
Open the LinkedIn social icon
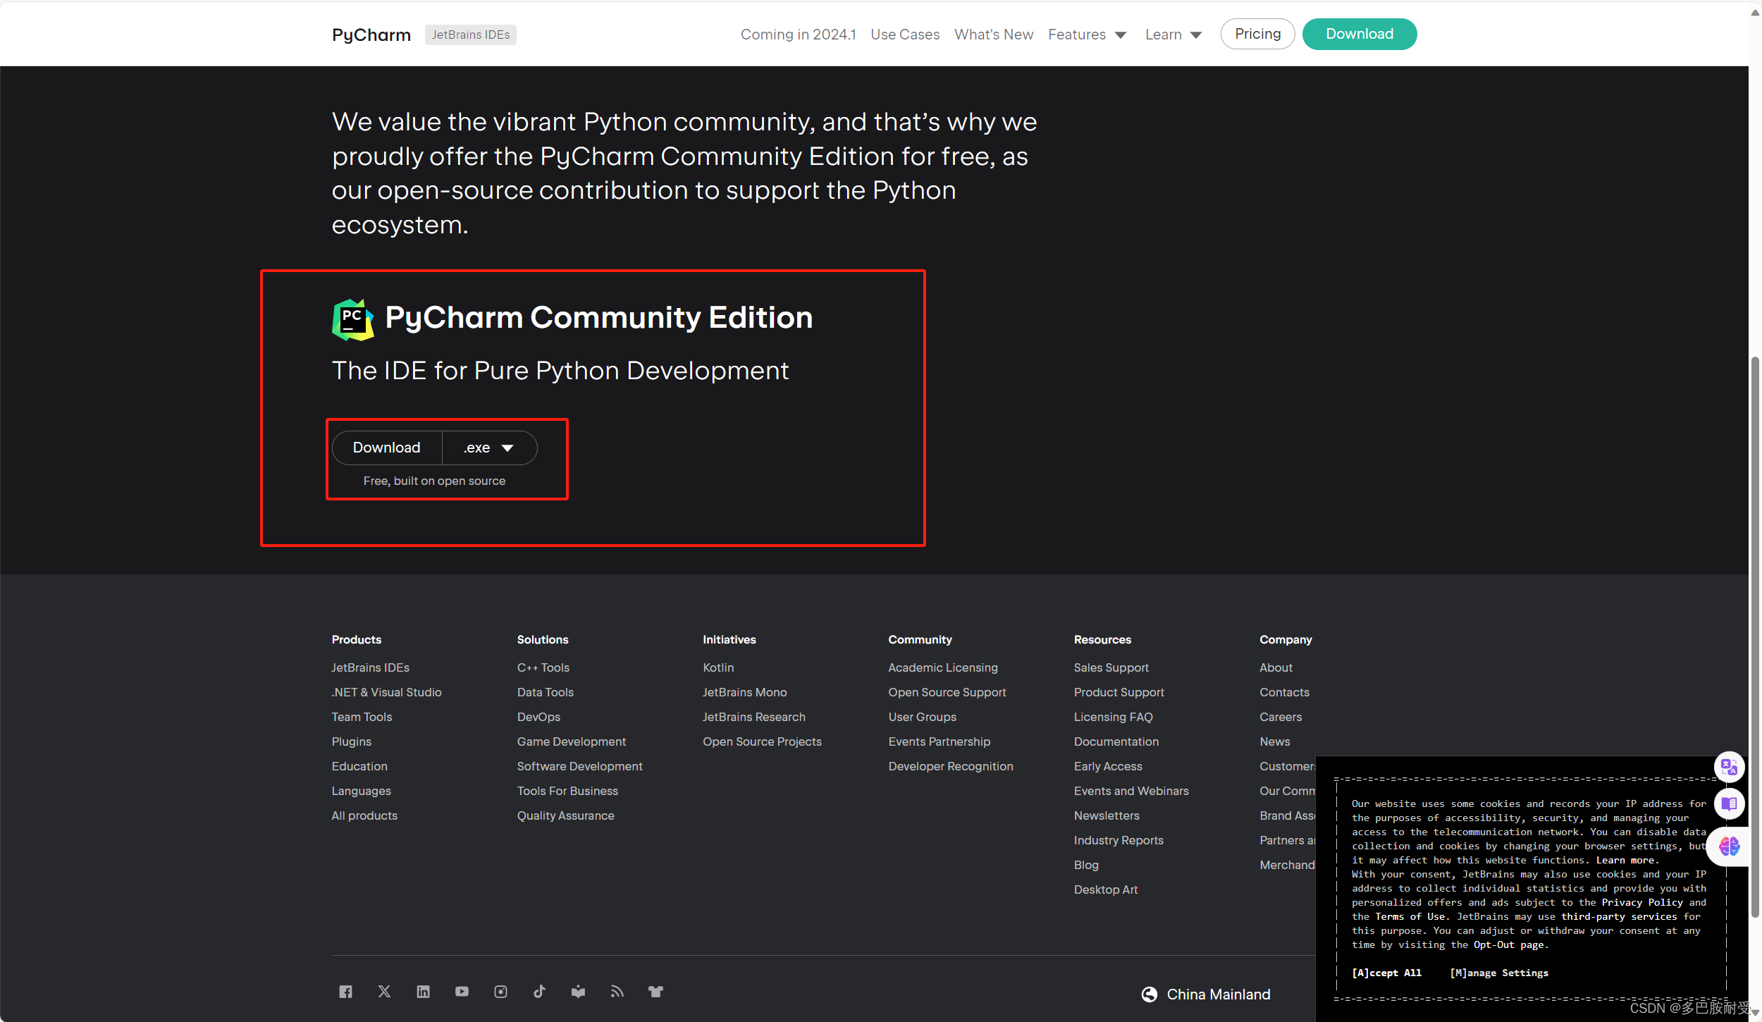[x=423, y=992]
